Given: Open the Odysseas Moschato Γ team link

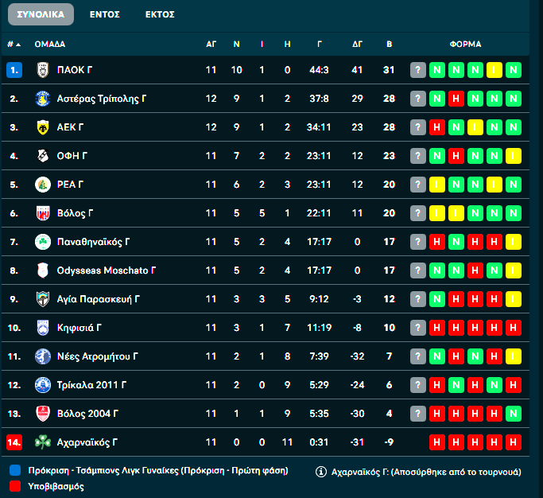Looking at the screenshot, I should tap(107, 270).
